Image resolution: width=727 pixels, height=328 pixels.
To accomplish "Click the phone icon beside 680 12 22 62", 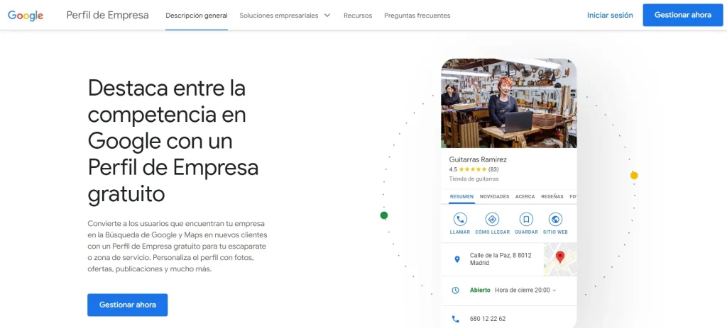I will pos(455,319).
